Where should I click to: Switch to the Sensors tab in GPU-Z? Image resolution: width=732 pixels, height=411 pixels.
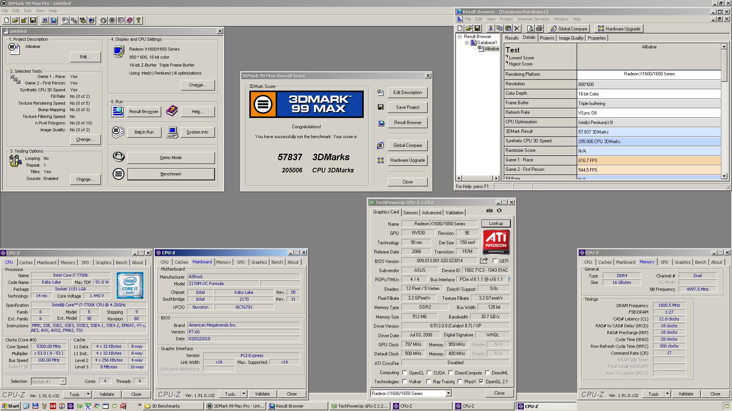click(x=411, y=213)
